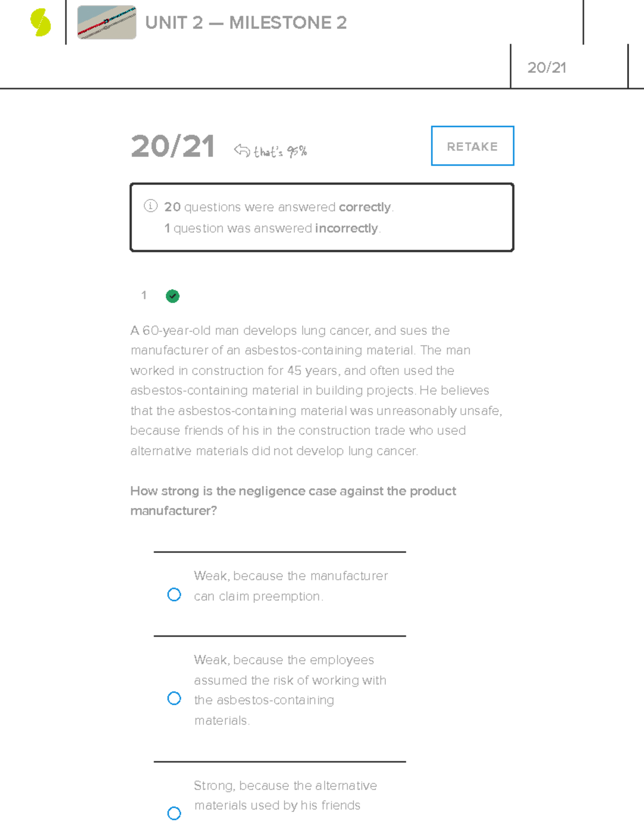Click the green checkmark next to question 1
644x833 pixels.
coord(172,296)
